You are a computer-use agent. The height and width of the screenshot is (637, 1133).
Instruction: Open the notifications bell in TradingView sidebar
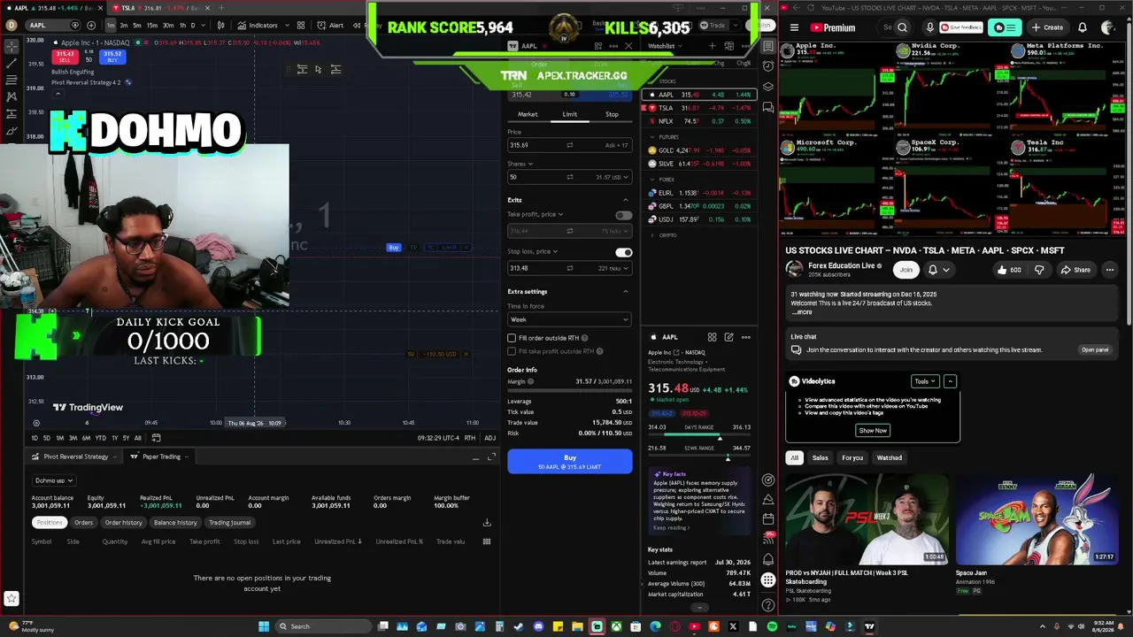coord(767,559)
